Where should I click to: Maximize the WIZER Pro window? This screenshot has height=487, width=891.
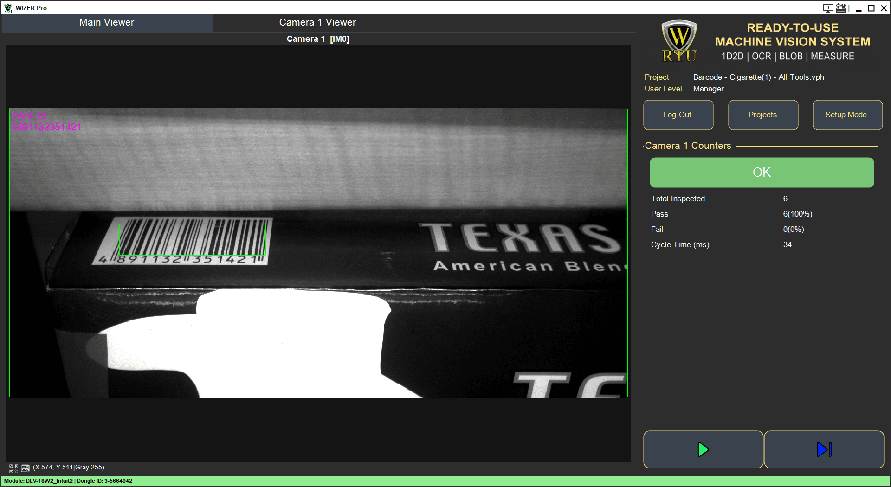click(x=872, y=8)
